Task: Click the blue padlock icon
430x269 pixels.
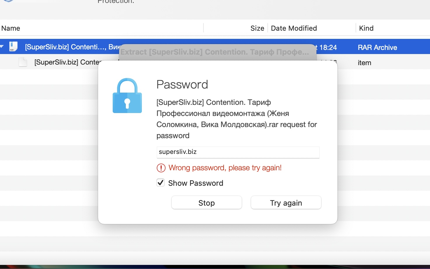Action: 127,96
